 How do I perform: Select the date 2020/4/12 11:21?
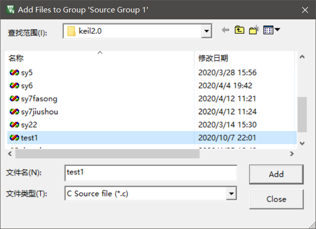click(227, 99)
